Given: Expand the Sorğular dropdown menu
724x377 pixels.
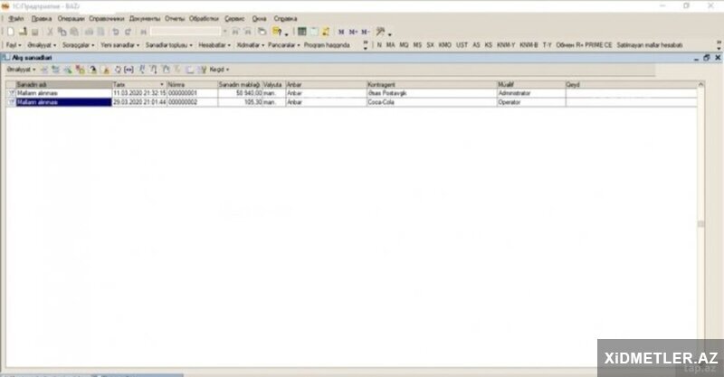Looking at the screenshot, I should pyautogui.click(x=78, y=43).
